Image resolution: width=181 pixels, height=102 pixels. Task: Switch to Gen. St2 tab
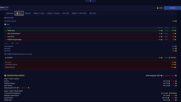[66, 13]
